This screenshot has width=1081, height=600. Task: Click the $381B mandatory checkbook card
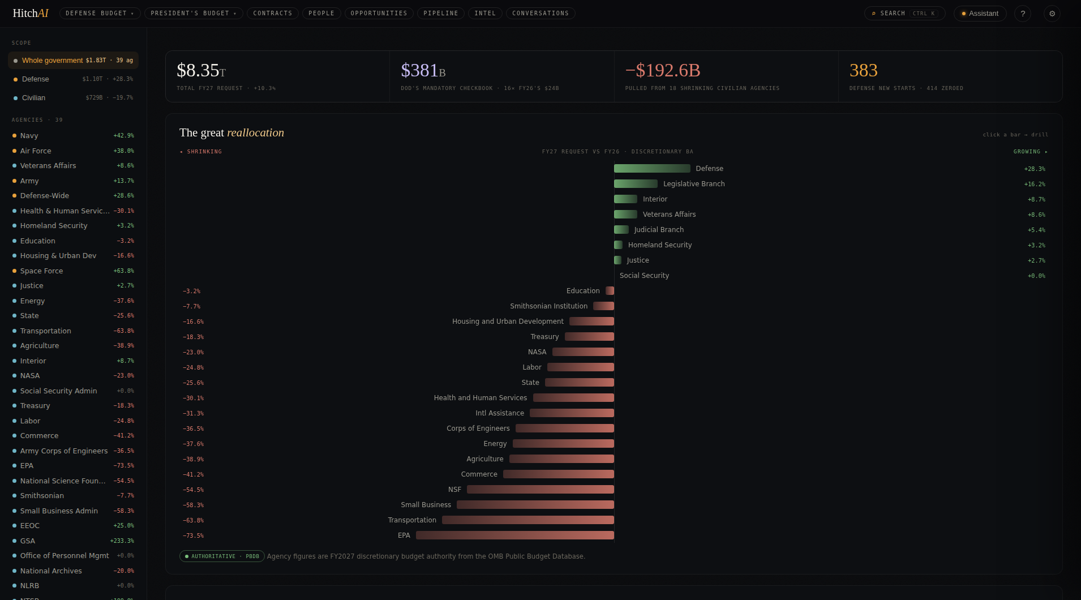coord(502,76)
